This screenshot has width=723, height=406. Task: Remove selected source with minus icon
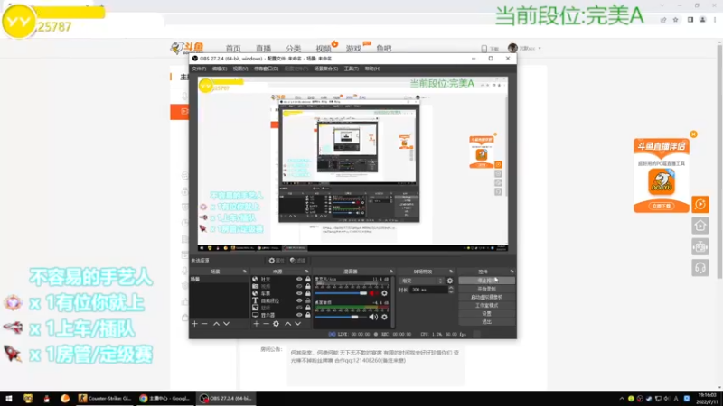(266, 324)
